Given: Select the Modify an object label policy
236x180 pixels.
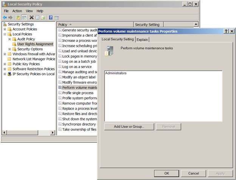Looking at the screenshot, I should [79, 77].
